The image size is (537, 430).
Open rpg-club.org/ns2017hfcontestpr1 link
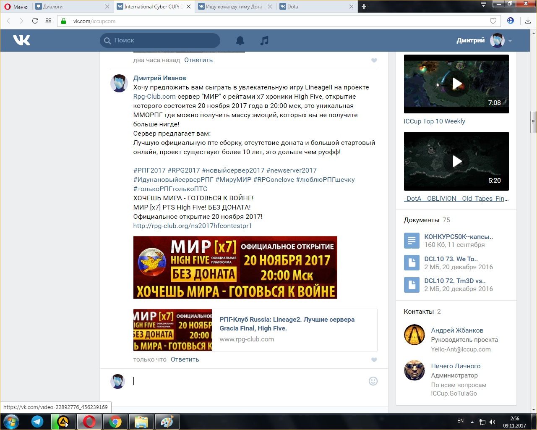click(x=193, y=226)
